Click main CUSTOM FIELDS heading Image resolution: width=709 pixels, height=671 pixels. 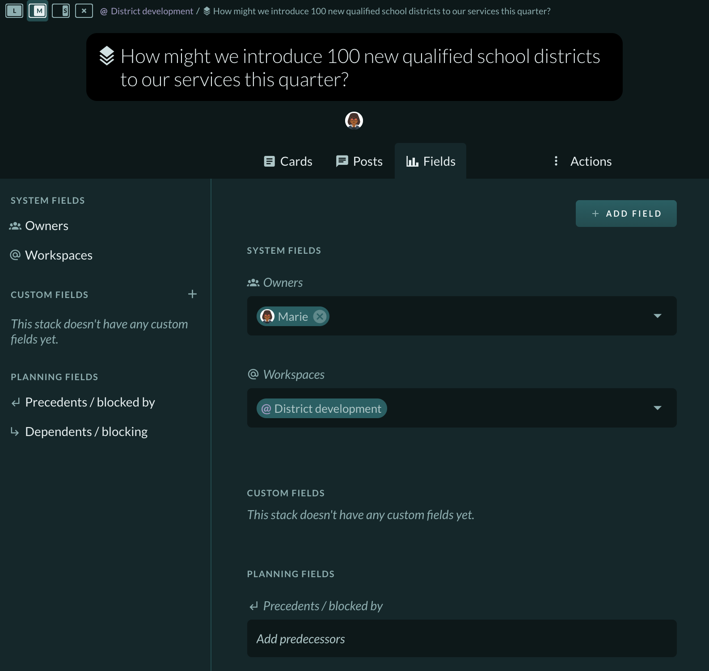286,493
